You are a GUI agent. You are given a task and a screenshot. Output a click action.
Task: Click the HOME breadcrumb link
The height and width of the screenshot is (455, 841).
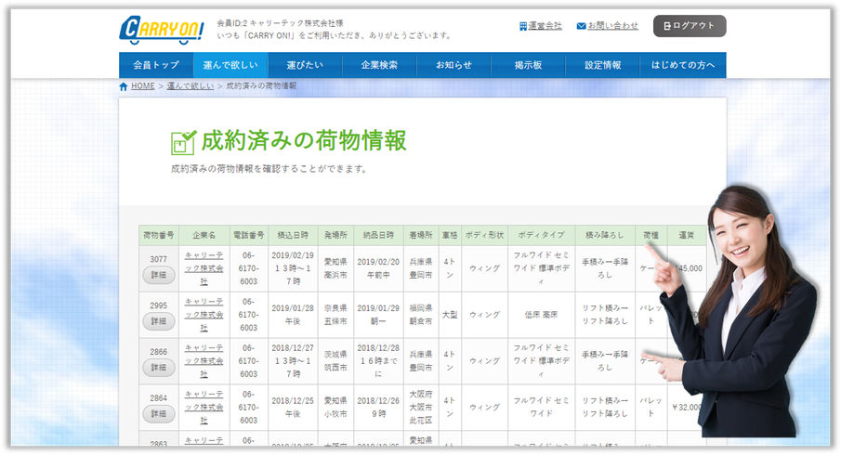(143, 85)
